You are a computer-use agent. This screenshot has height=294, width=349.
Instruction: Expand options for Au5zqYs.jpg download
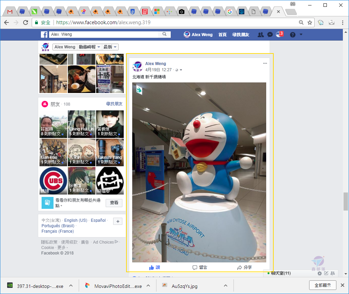pyautogui.click(x=226, y=285)
